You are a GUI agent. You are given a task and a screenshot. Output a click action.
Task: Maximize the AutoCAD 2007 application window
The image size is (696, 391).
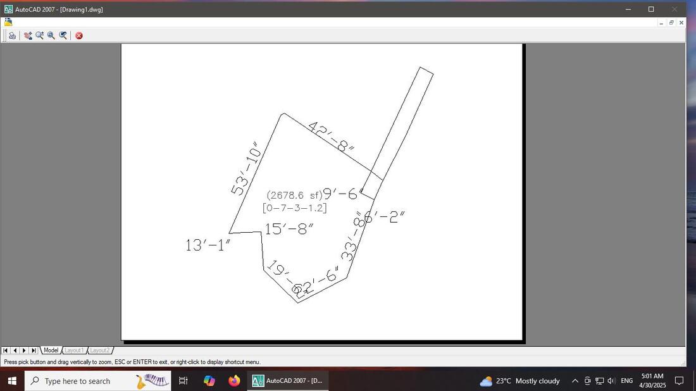(x=651, y=9)
